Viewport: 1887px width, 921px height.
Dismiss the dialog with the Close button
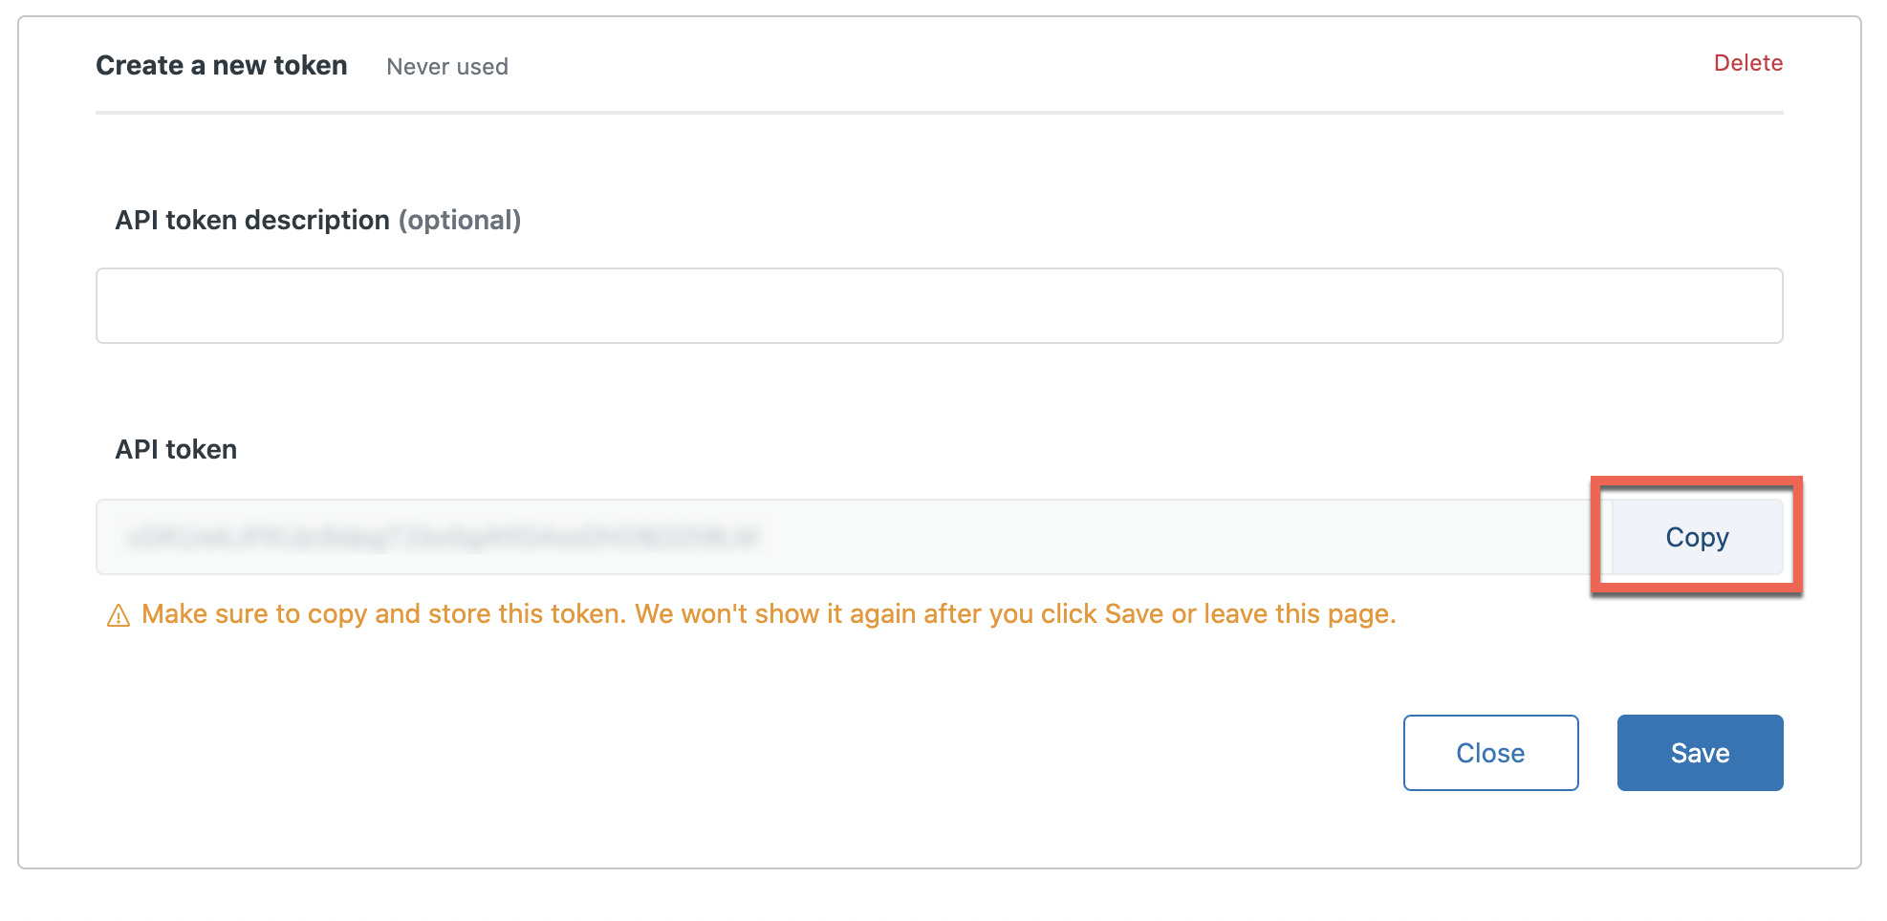point(1489,753)
